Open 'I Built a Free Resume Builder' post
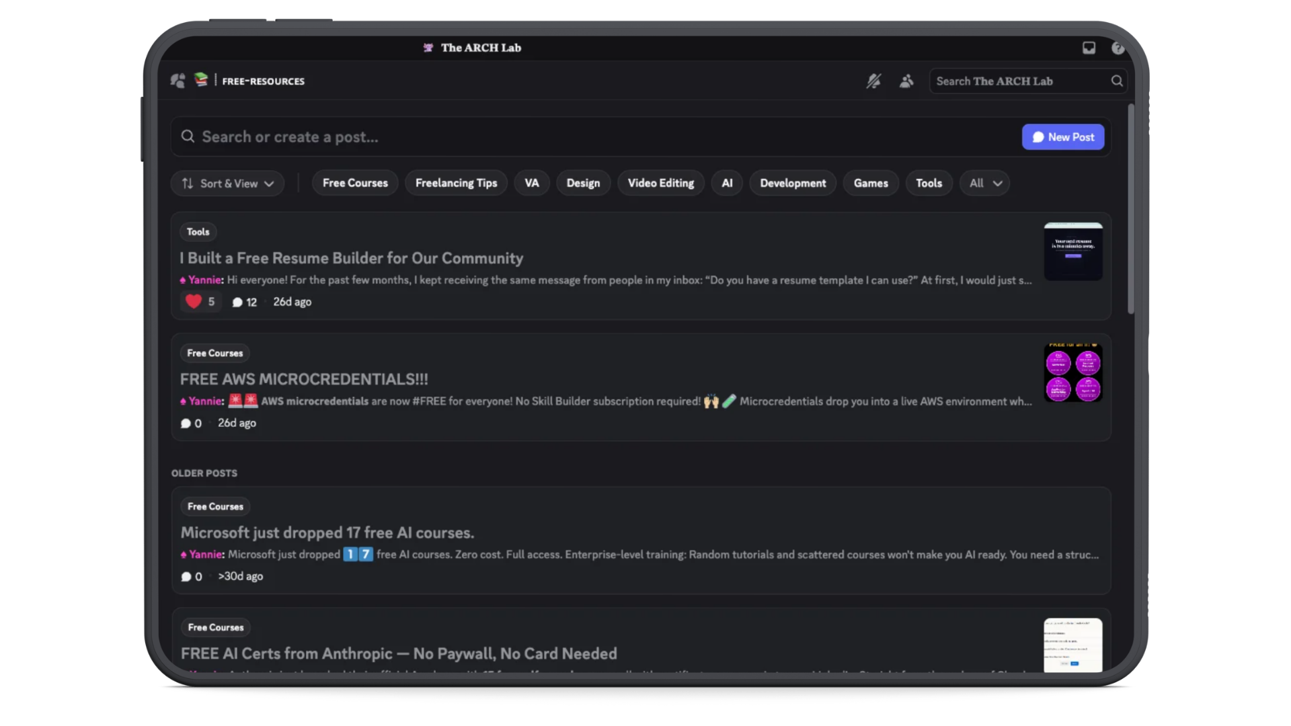Image resolution: width=1291 pixels, height=726 pixels. point(352,258)
